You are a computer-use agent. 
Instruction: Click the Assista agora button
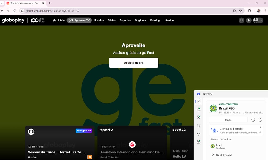133,63
